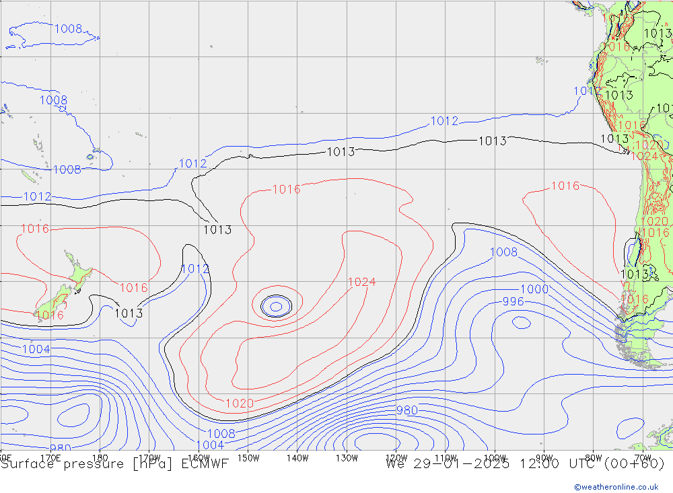Click the 1016 label on the red contour off Chile
The width and height of the screenshot is (673, 493).
[x=565, y=186]
